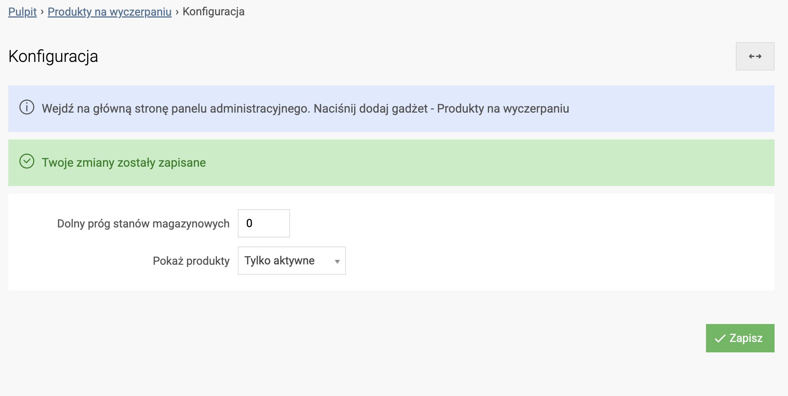Click the green checkmark circle icon
The image size is (788, 396).
(27, 161)
